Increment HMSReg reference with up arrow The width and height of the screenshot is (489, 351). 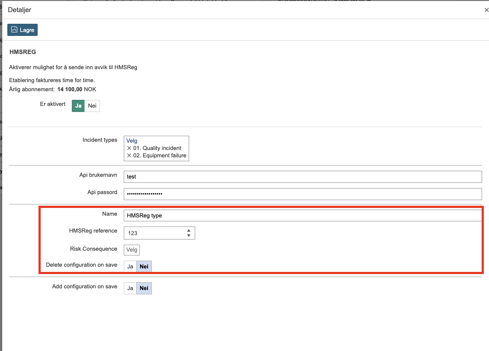click(189, 230)
